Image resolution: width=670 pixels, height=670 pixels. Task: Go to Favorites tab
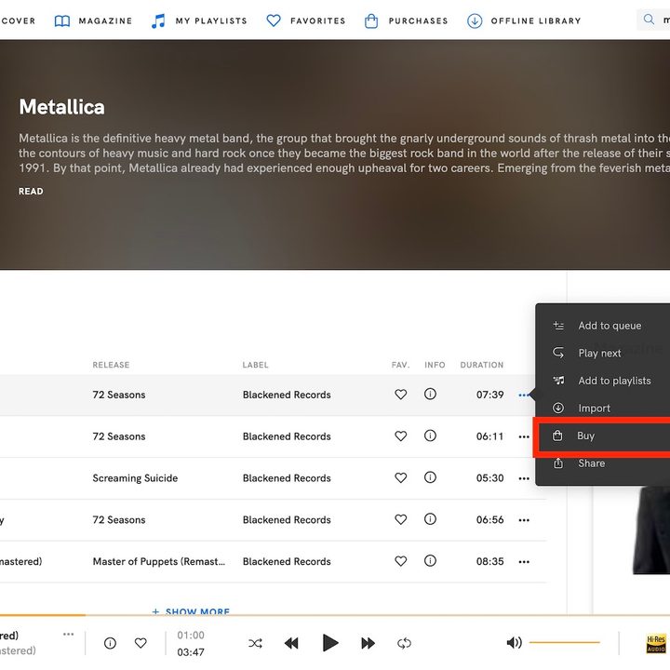[x=305, y=20]
